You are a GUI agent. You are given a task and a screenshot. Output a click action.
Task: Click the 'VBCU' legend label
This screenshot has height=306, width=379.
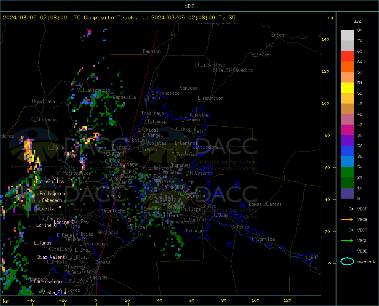(x=362, y=241)
